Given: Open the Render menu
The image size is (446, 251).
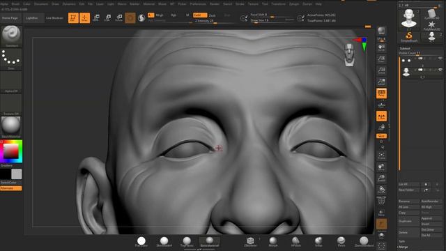Looking at the screenshot, I should pyautogui.click(x=215, y=4).
